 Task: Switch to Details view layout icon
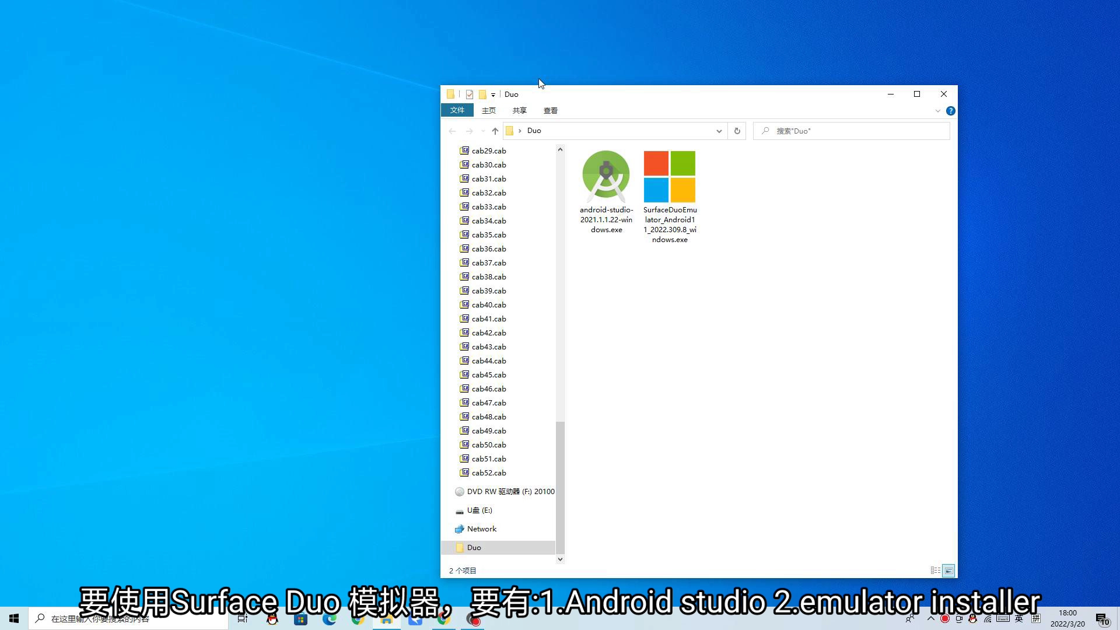point(935,570)
